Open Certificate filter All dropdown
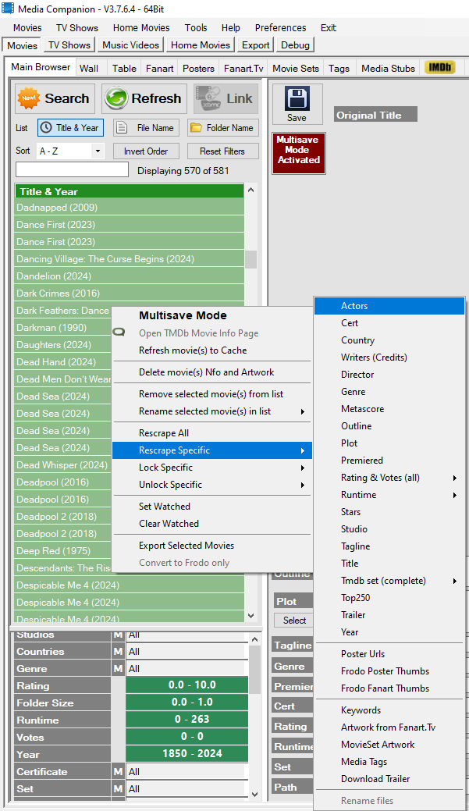469x811 pixels. tap(187, 772)
